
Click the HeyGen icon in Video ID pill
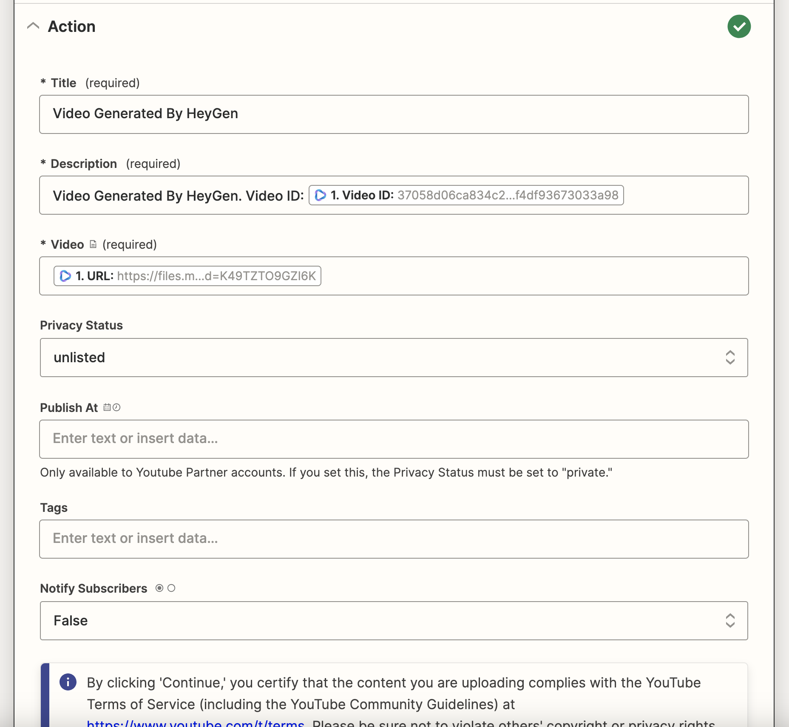click(320, 195)
